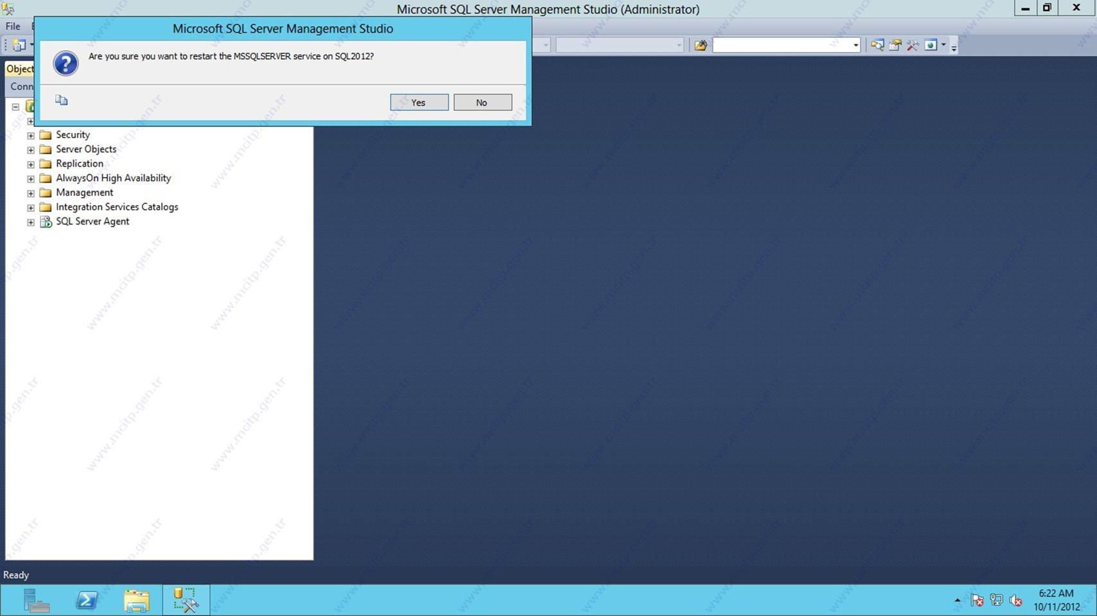Screen dimensions: 1097x616
Task: Expand the Server Objects folder
Action: tap(30, 150)
